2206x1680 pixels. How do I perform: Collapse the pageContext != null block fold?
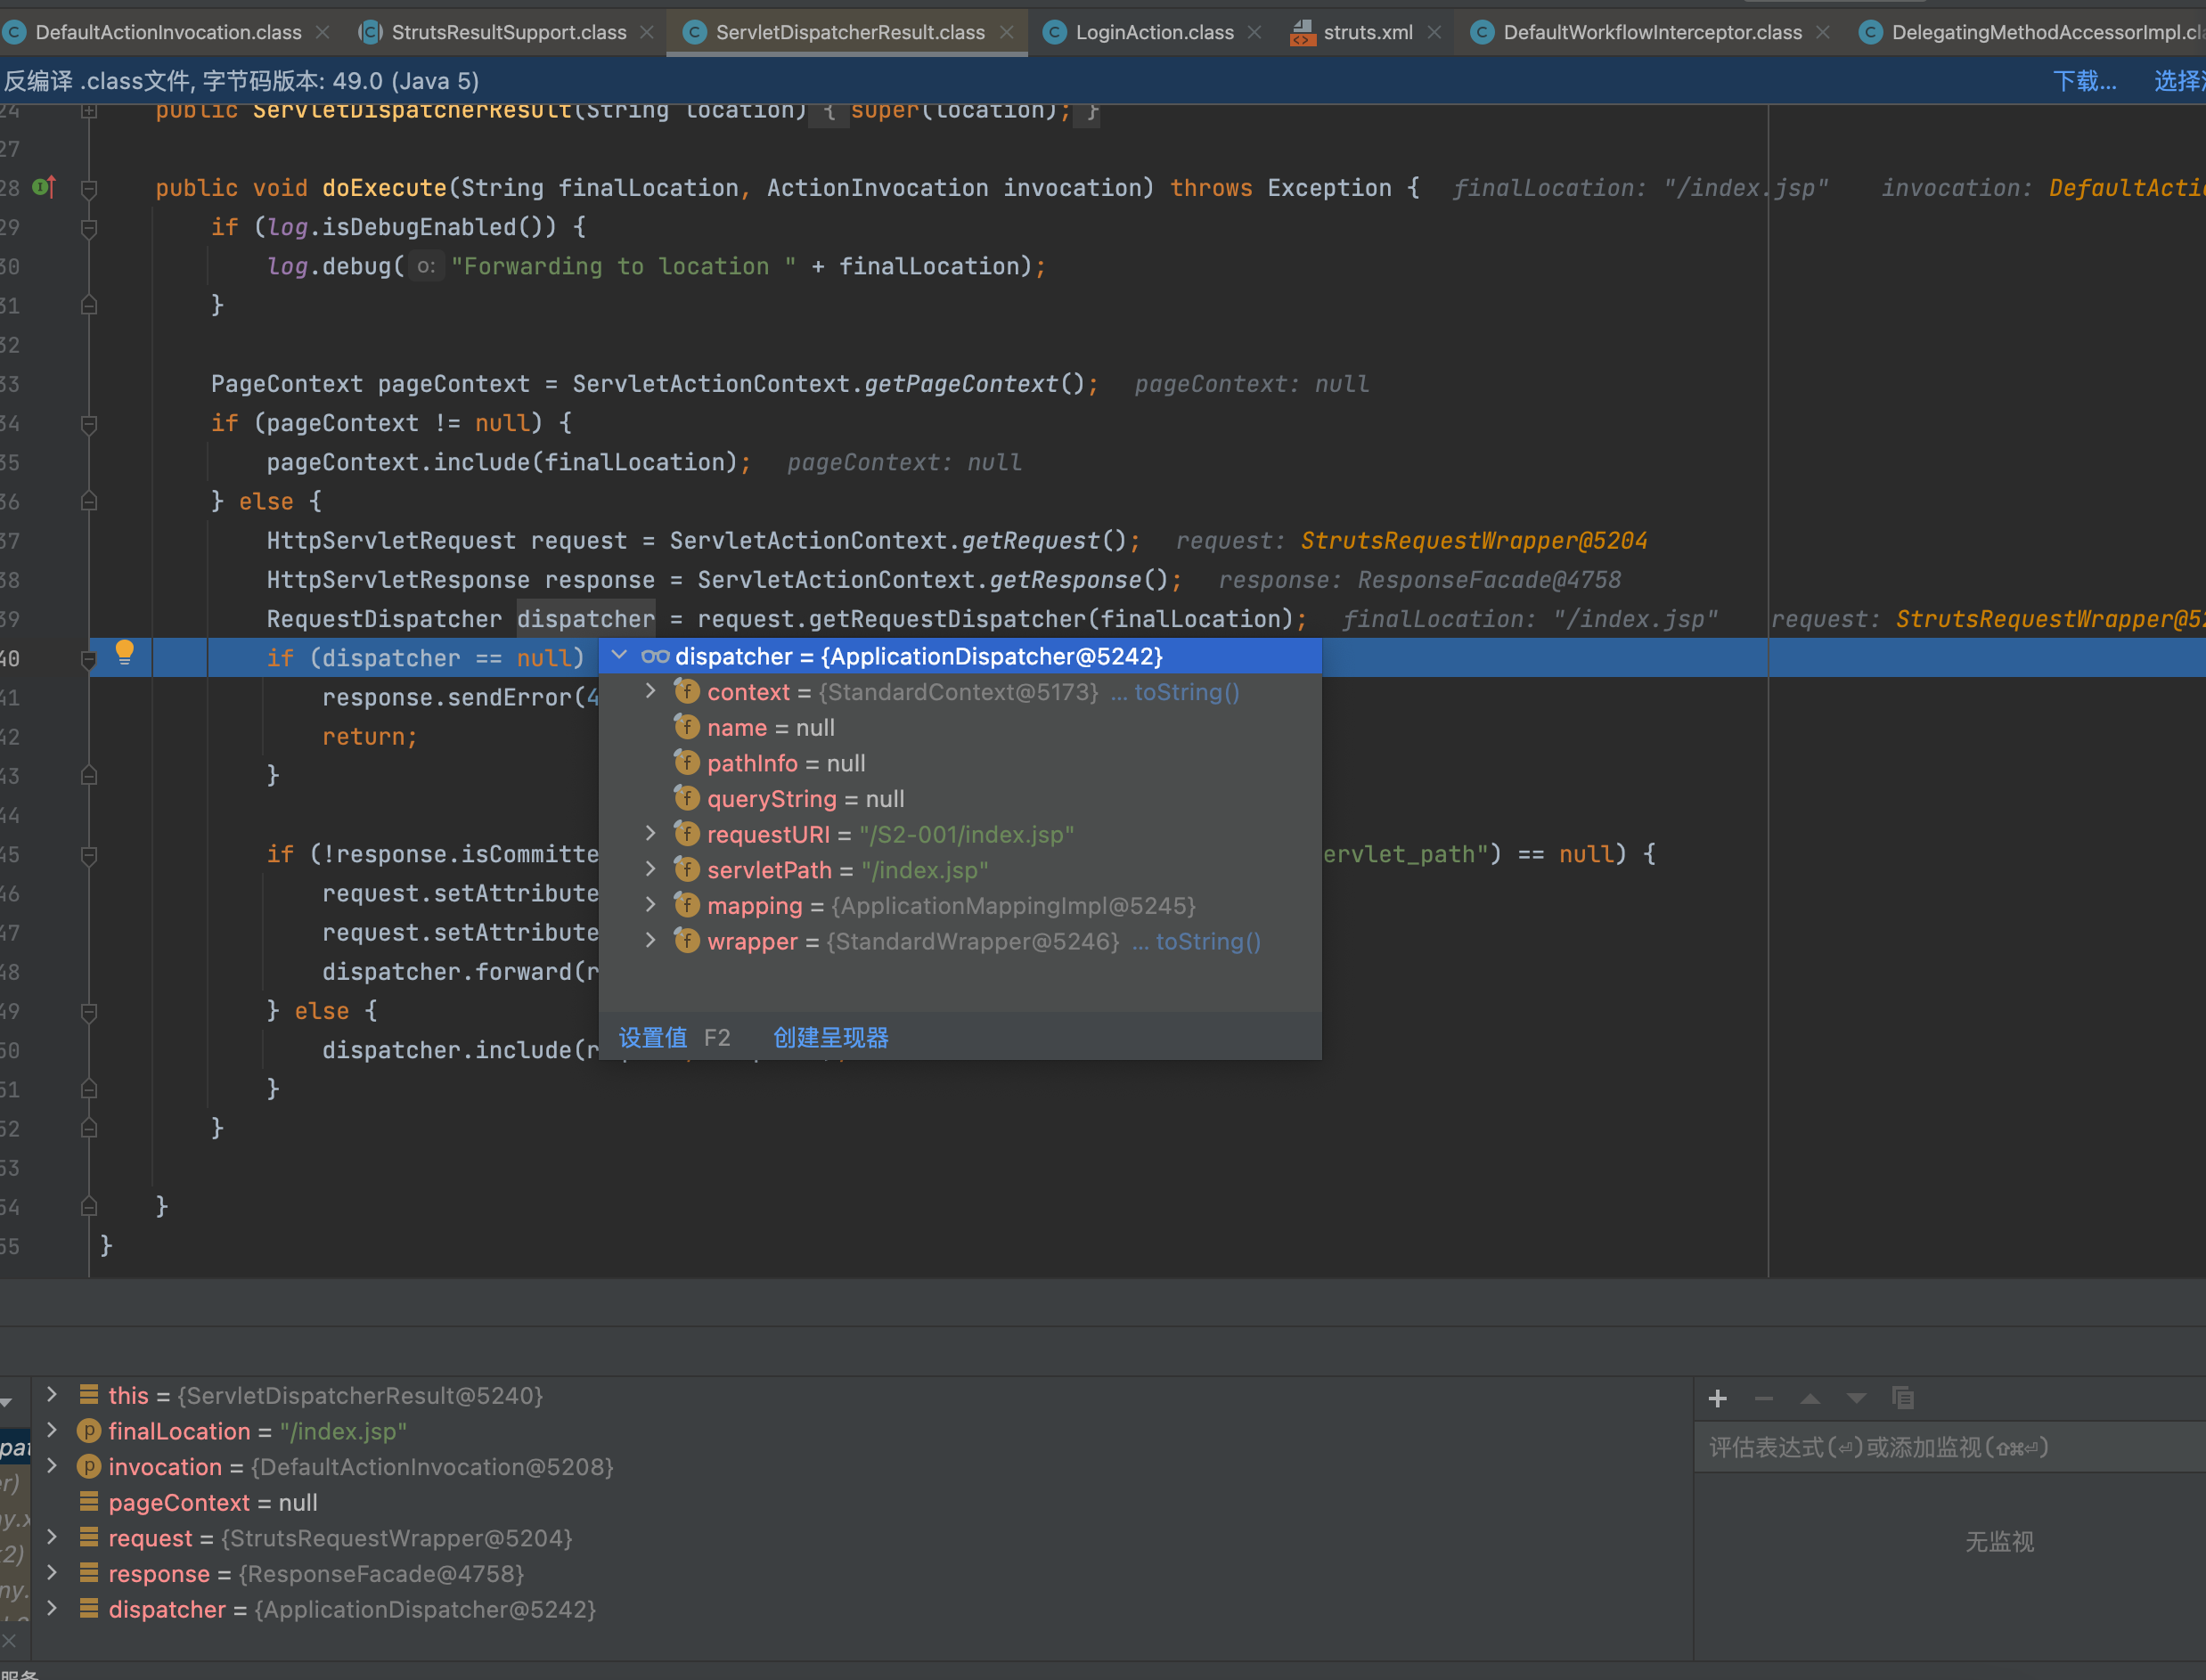[89, 423]
